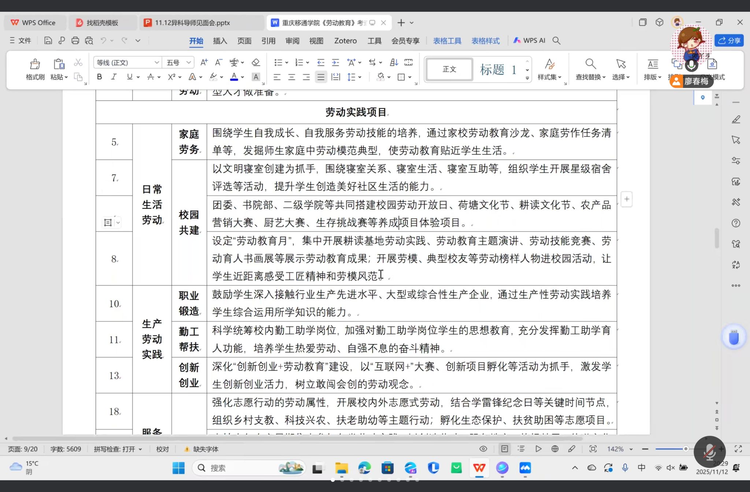Toggle Justify alignment
This screenshot has height=492, width=750.
pyautogui.click(x=321, y=77)
